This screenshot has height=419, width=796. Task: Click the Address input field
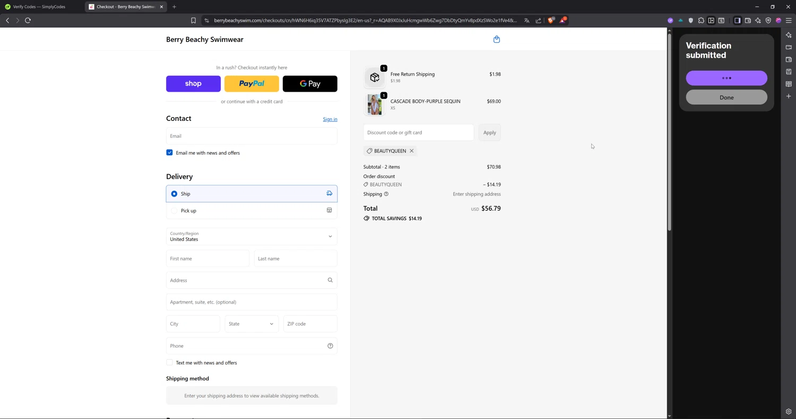tap(252, 280)
